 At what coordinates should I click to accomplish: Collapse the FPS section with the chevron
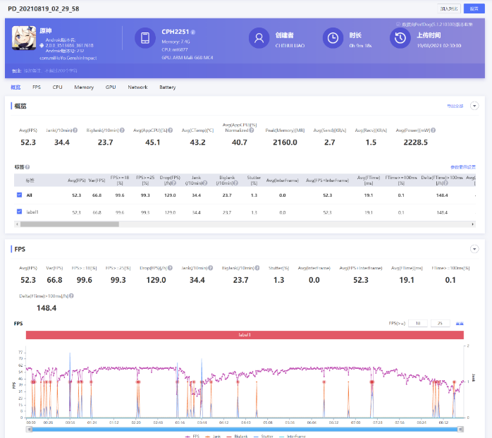pyautogui.click(x=474, y=249)
